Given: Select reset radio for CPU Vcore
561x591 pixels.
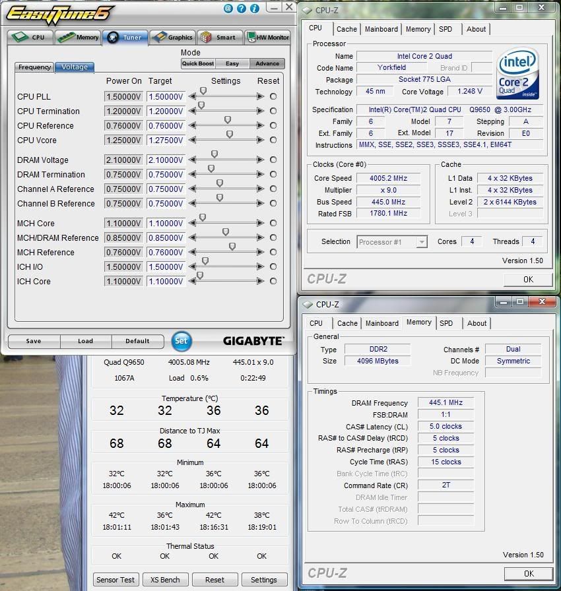Looking at the screenshot, I should 273,140.
